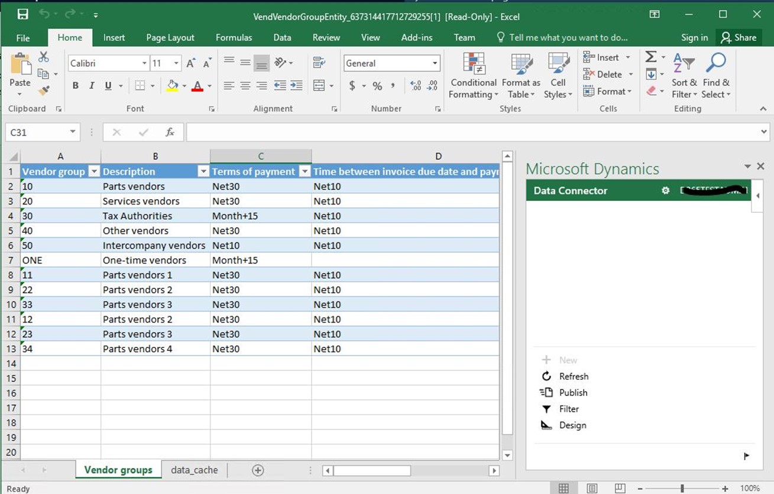Open Terms of payment filter dropdown

pyautogui.click(x=305, y=171)
